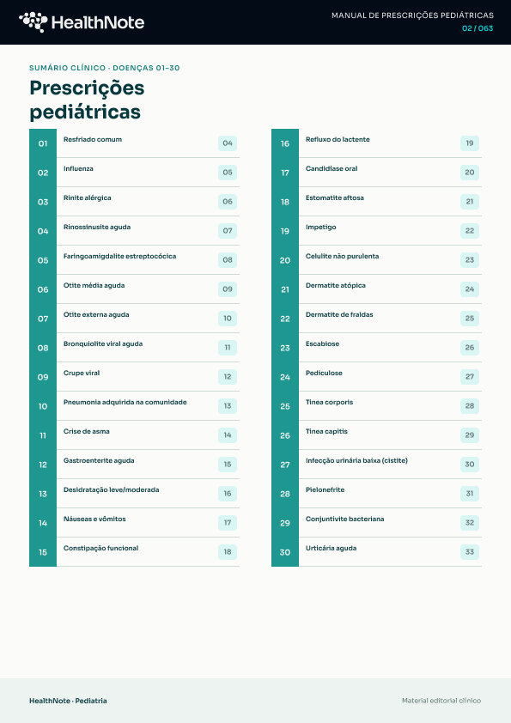511x723 pixels.
Task: Select Bronquiolite viral aguda entry
Action: point(134,348)
